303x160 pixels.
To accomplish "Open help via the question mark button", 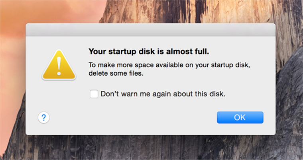I will pyautogui.click(x=44, y=117).
